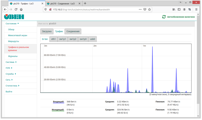Open the Library bookshelf icon

(174, 9)
